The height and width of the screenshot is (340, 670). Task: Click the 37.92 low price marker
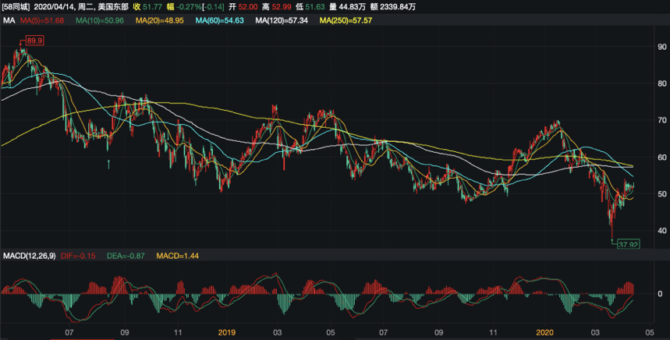pos(627,244)
